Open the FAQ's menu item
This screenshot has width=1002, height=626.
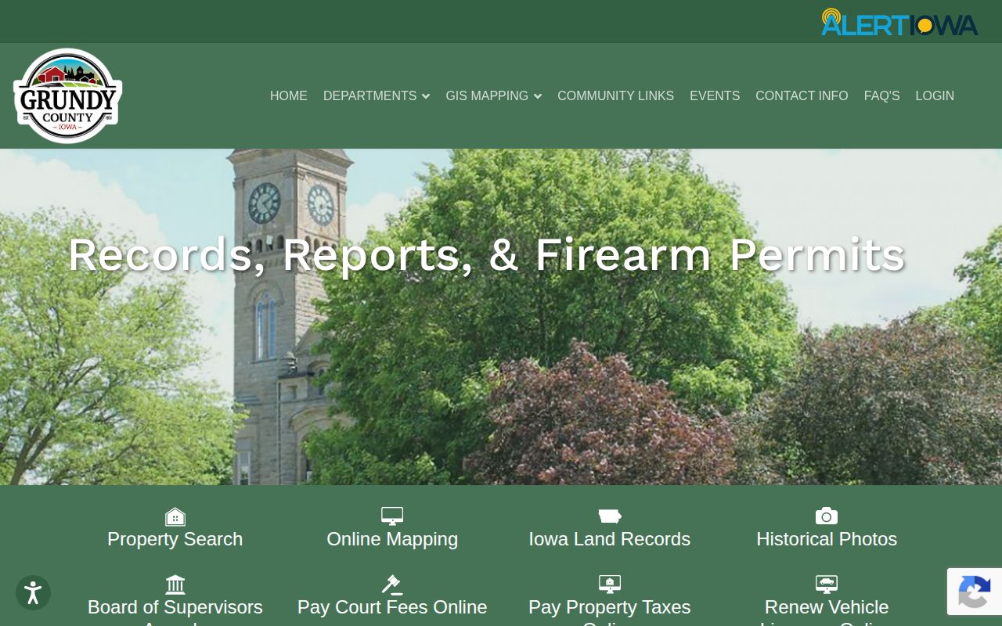[882, 95]
